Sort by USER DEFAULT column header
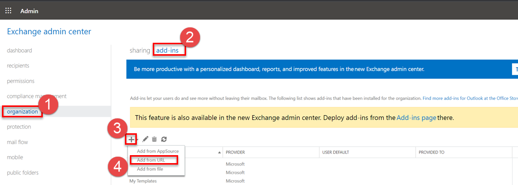 (x=336, y=152)
